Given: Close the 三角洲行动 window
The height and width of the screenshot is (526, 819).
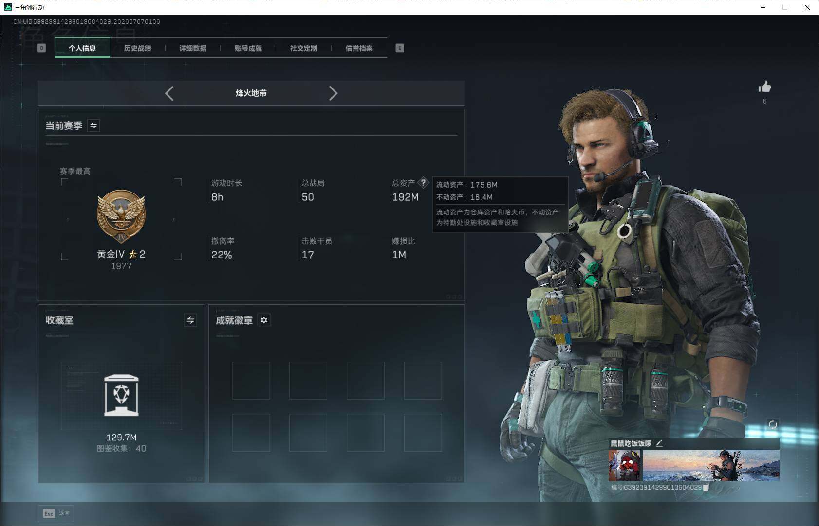Looking at the screenshot, I should (807, 7).
